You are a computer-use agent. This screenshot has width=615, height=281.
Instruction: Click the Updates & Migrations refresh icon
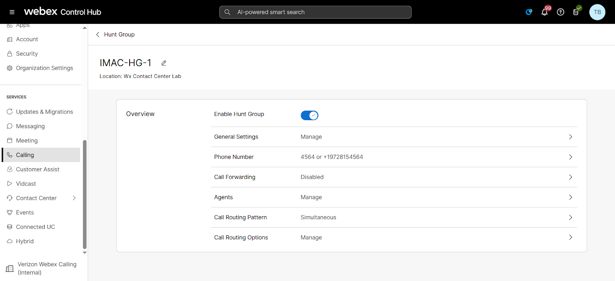10,112
